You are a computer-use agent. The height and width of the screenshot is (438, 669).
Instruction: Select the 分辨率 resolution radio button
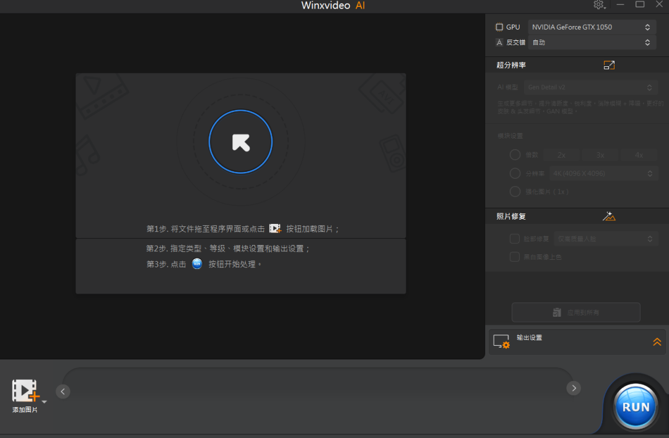pyautogui.click(x=515, y=173)
